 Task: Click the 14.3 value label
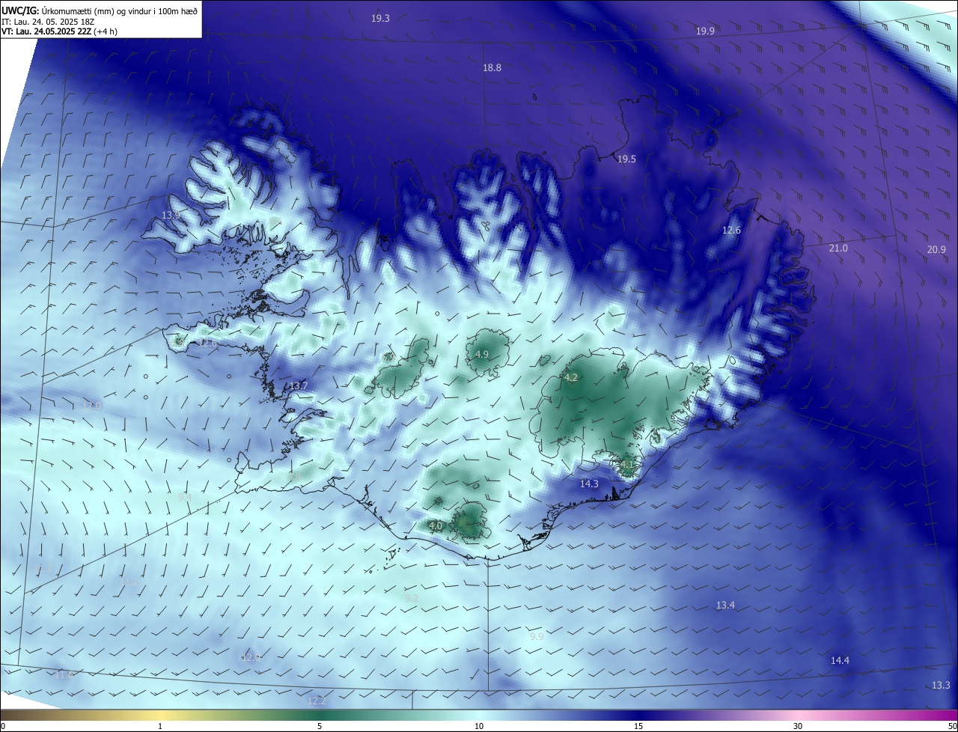pyautogui.click(x=589, y=484)
